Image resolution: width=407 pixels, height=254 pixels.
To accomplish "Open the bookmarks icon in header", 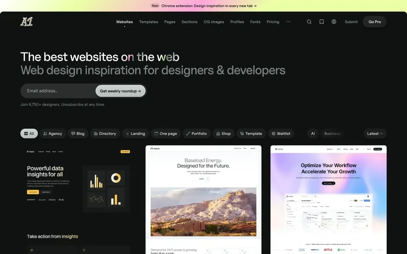I will 321,22.
